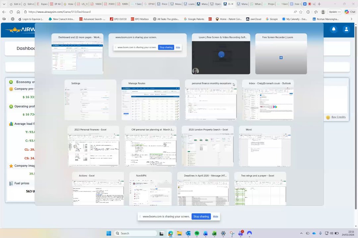358x238 pixels.
Task: Click the OneDrive cloud tray icon
Action: (x=314, y=233)
